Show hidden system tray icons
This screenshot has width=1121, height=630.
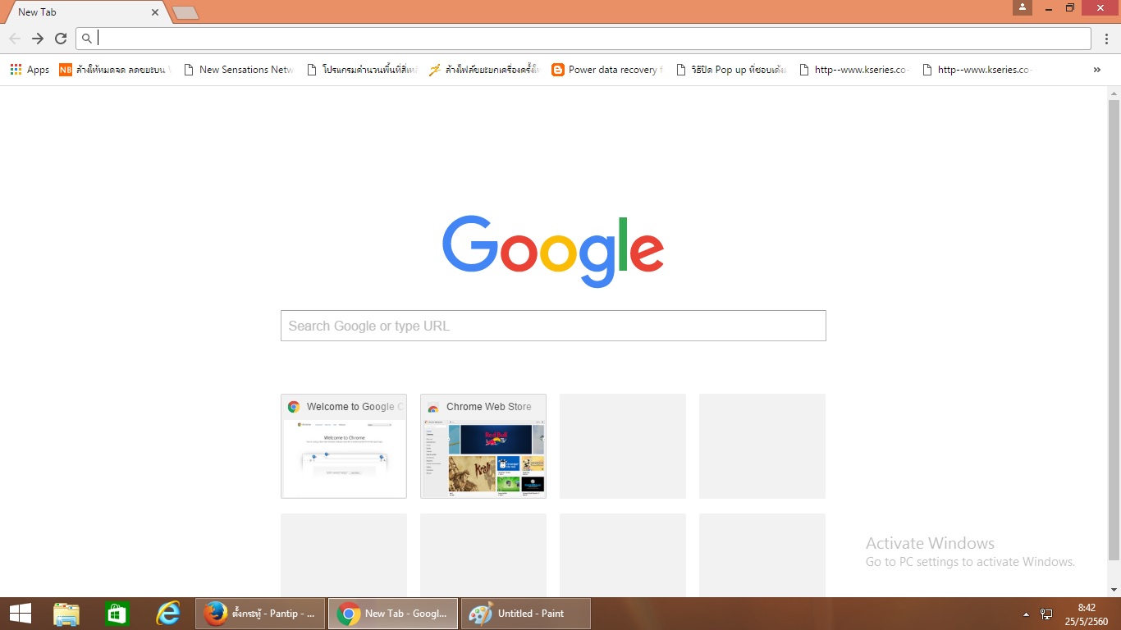pos(1026,614)
